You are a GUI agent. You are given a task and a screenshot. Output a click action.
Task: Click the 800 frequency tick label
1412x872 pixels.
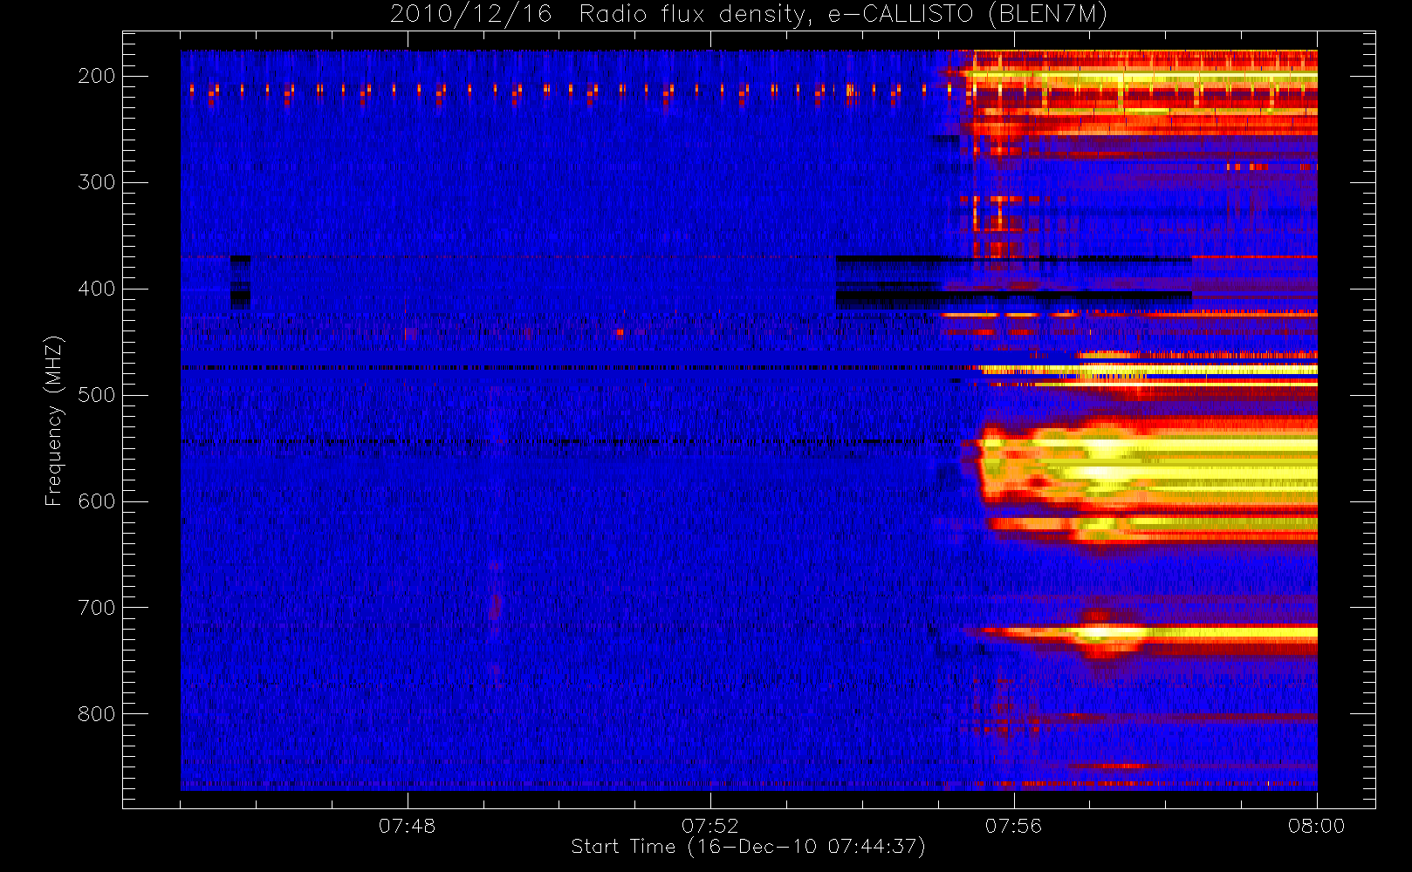(x=97, y=714)
